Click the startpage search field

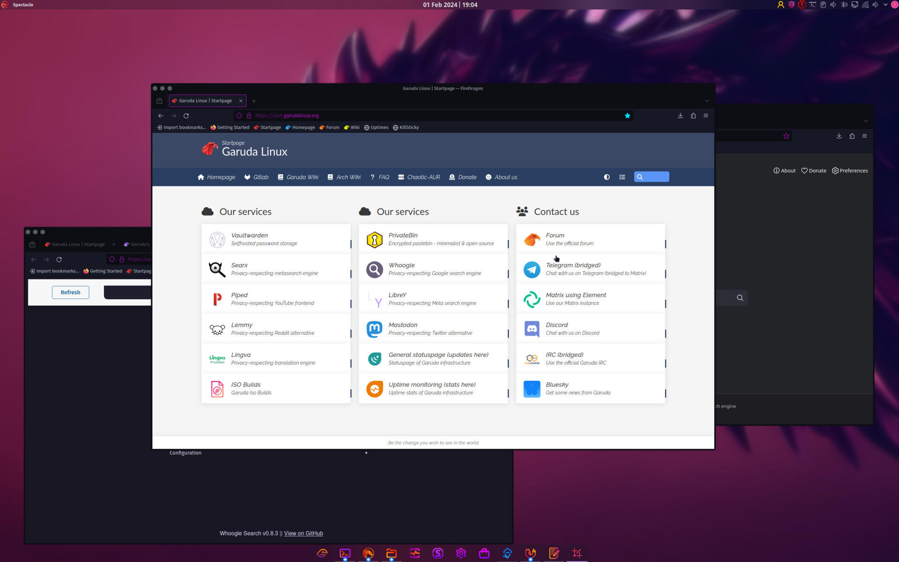[x=652, y=177]
